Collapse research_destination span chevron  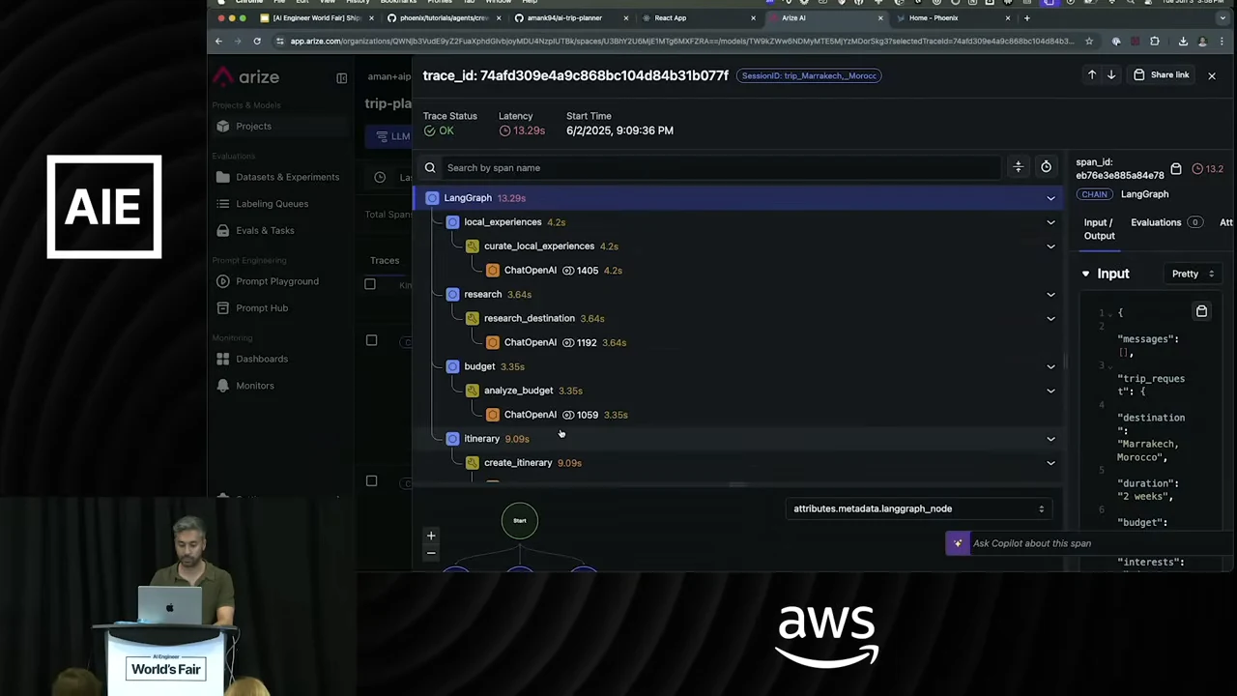point(1050,318)
